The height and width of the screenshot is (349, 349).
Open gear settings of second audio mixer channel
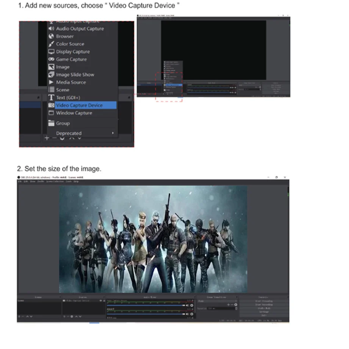192,314
